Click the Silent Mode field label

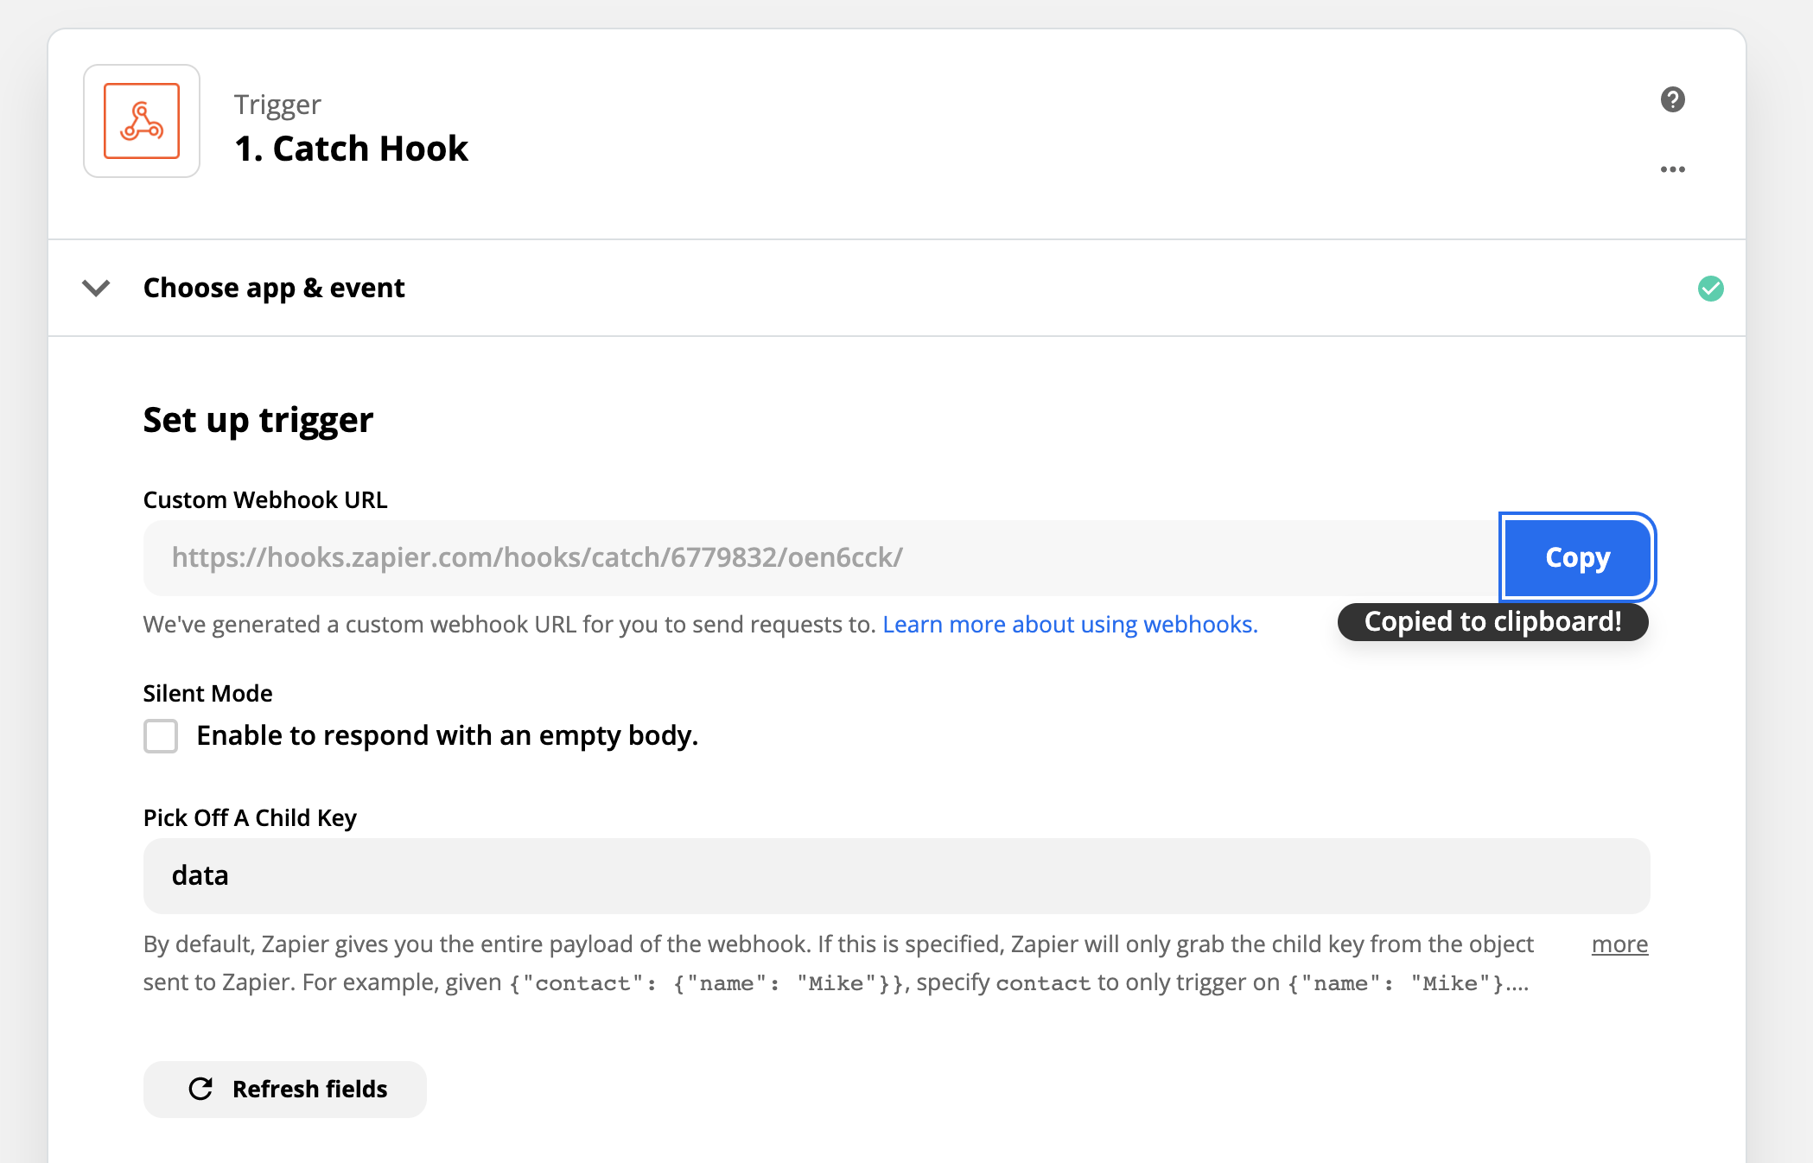(x=207, y=693)
